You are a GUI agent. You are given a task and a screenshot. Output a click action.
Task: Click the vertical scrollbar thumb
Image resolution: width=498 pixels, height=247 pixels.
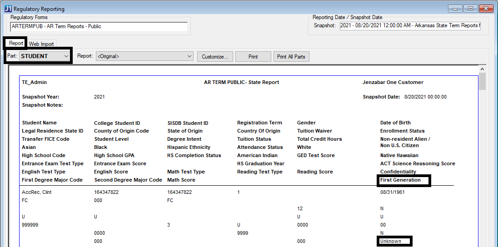483,82
